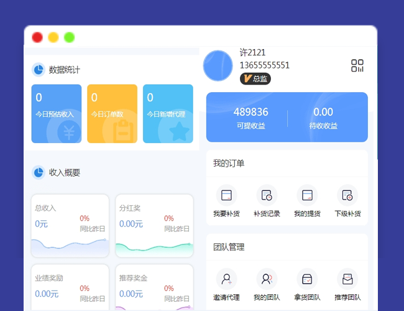
Task: Click the green maximize dot
Action: pos(70,37)
